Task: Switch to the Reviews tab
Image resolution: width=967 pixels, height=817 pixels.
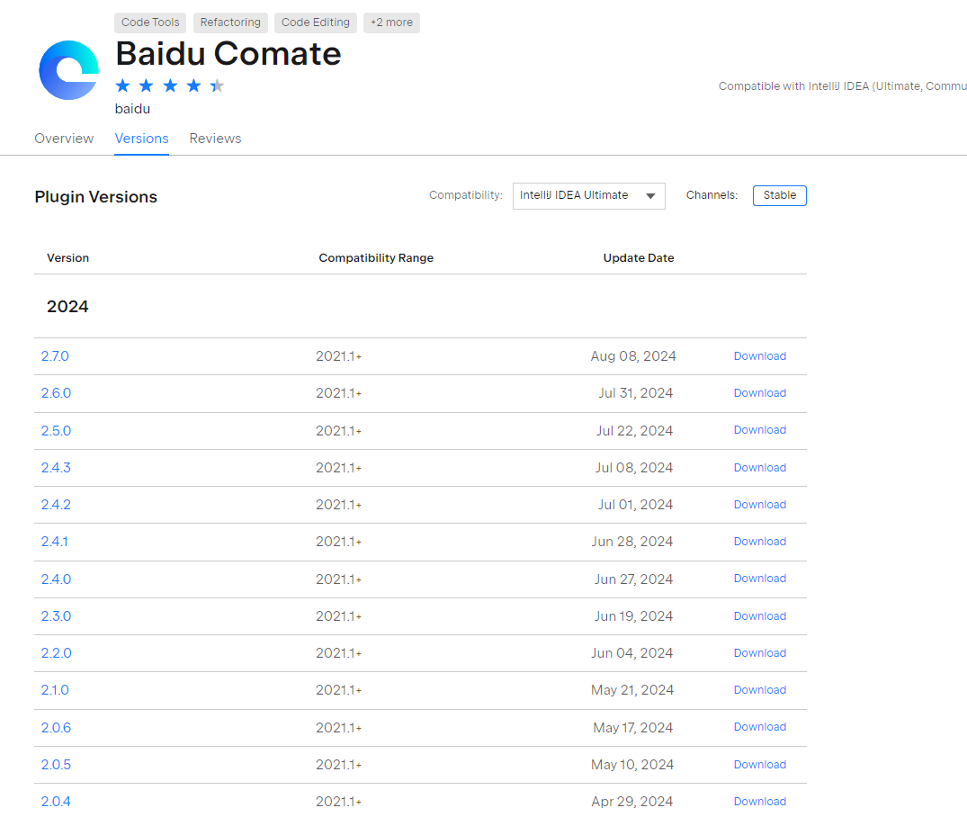Action: coord(215,139)
